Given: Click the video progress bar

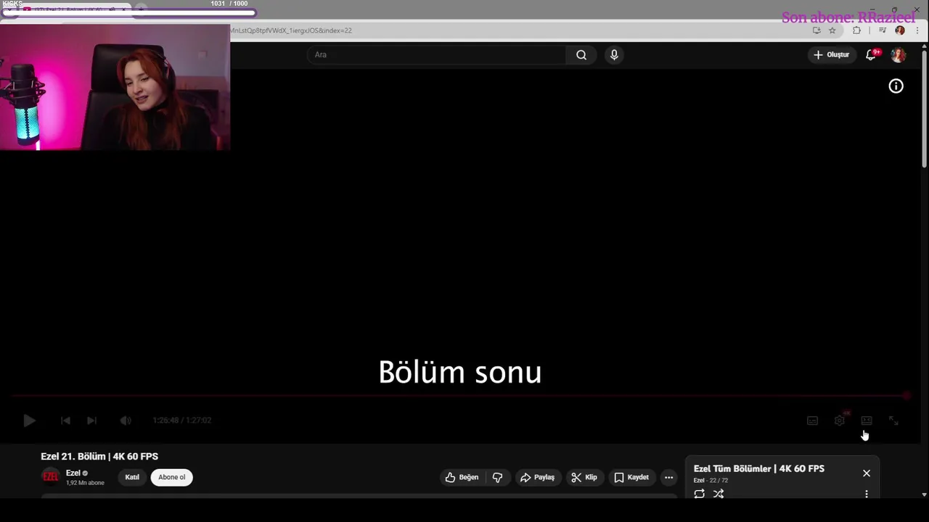Looking at the screenshot, I should 459,396.
